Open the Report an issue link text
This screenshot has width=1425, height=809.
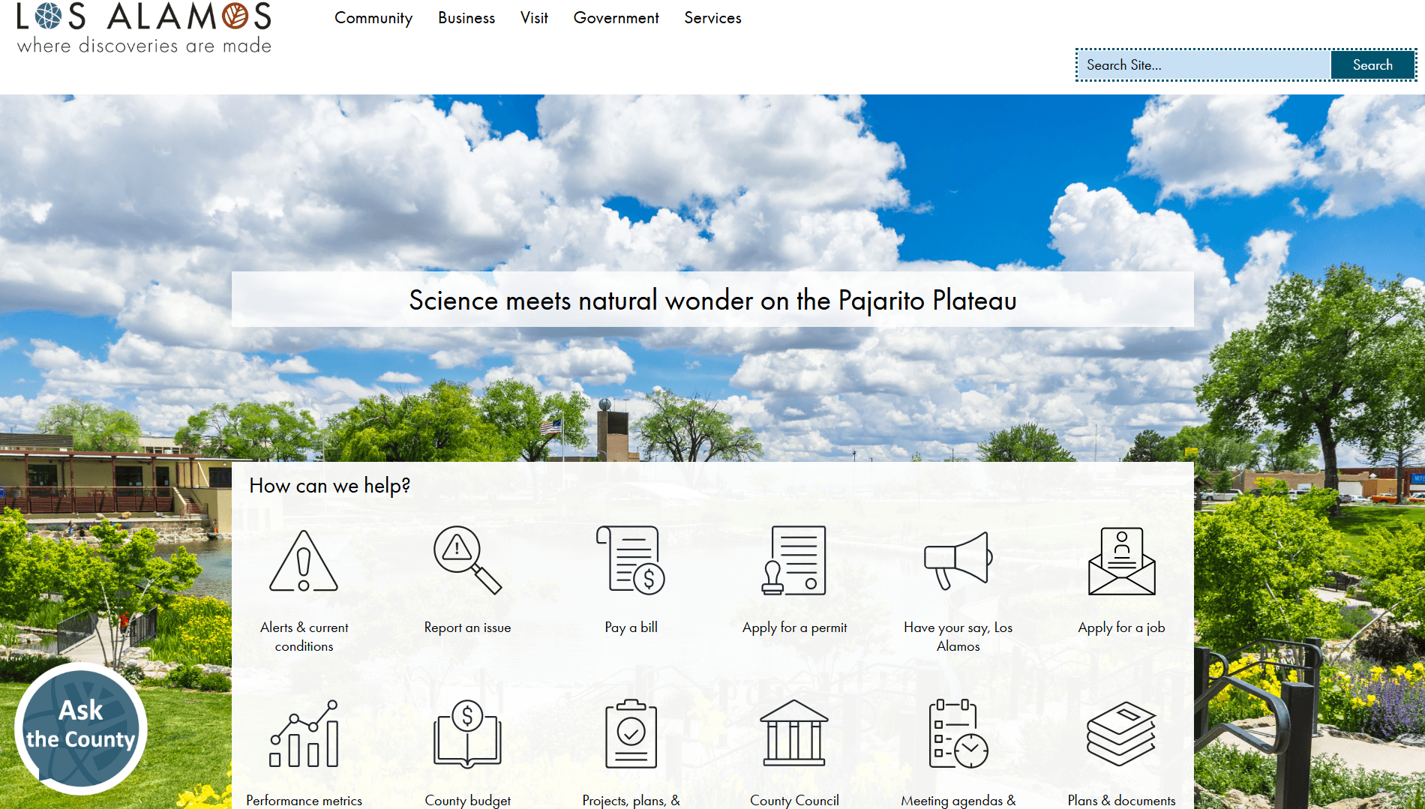pyautogui.click(x=467, y=628)
